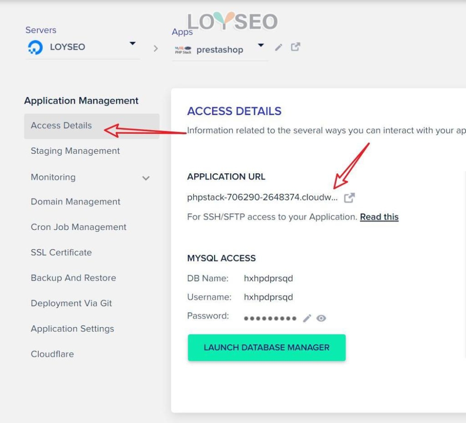Image resolution: width=466 pixels, height=423 pixels.
Task: Open the Cloudflare section
Action: (x=52, y=354)
